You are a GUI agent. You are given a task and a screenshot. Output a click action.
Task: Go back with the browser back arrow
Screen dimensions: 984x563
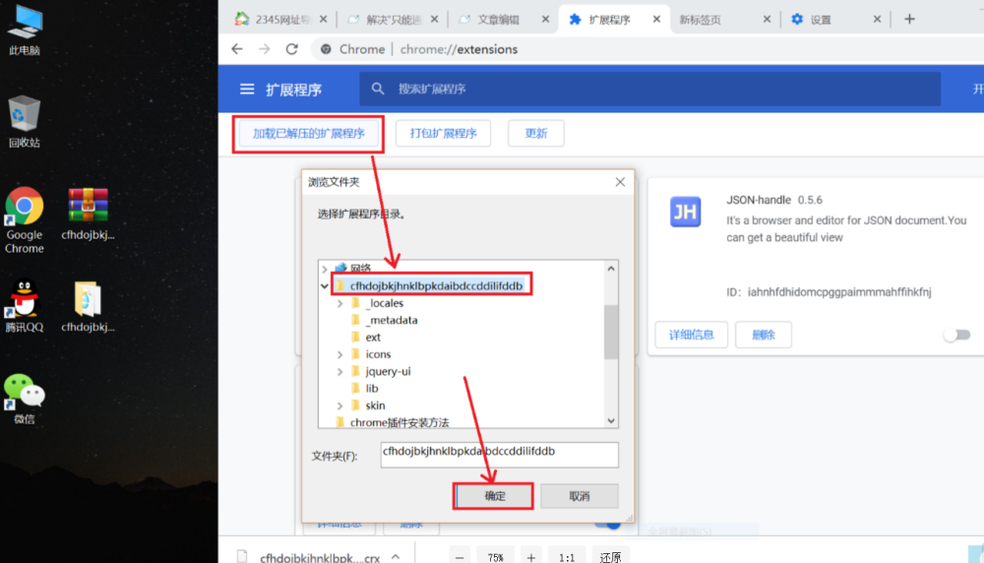[x=236, y=49]
